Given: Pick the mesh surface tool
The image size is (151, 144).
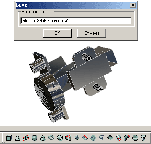Looking at the screenshot, I should [x=110, y=138].
